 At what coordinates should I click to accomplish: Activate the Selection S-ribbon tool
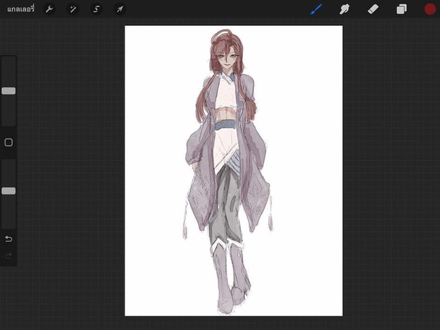tap(96, 9)
